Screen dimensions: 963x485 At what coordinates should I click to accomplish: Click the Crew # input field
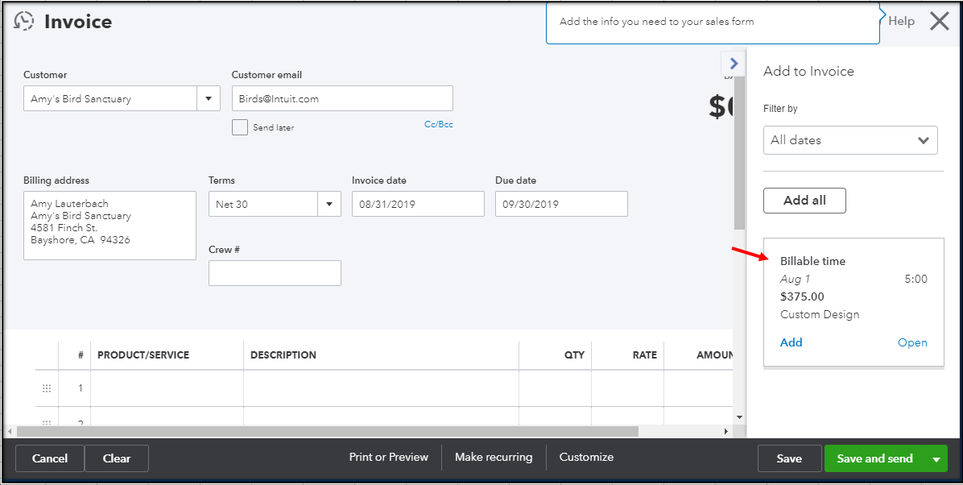[x=275, y=273]
